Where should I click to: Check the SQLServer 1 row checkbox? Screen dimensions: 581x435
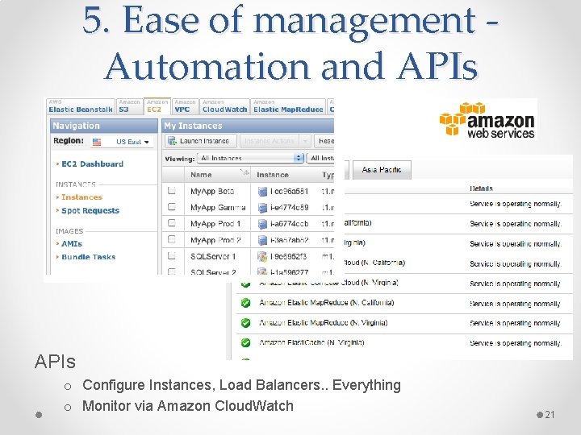[x=171, y=255]
